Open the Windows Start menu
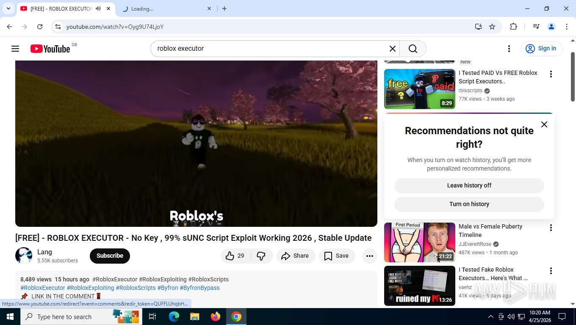576x325 pixels. click(x=10, y=317)
